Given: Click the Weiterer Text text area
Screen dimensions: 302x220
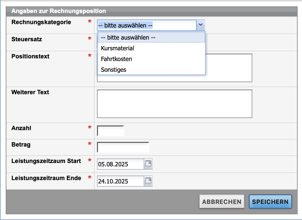Looking at the screenshot, I should [x=174, y=103].
